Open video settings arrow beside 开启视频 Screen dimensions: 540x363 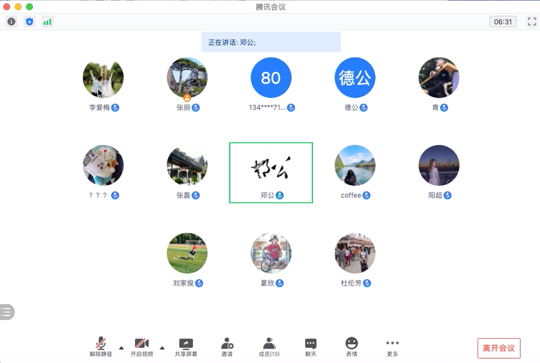(163, 347)
